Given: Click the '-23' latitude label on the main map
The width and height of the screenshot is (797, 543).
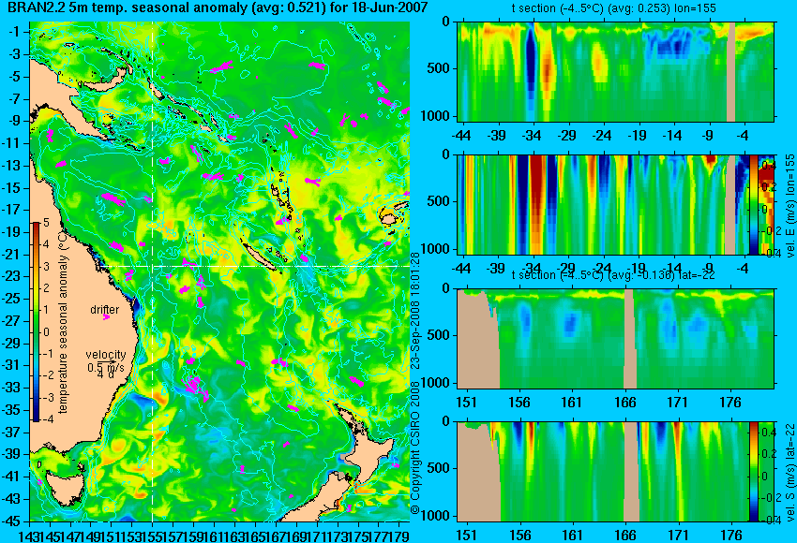Looking at the screenshot, I should pos(11,276).
